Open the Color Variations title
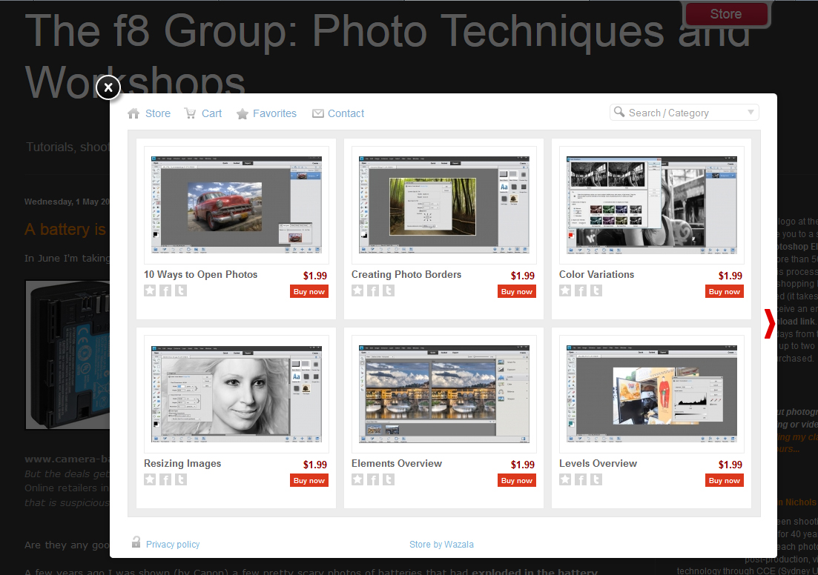 click(596, 274)
